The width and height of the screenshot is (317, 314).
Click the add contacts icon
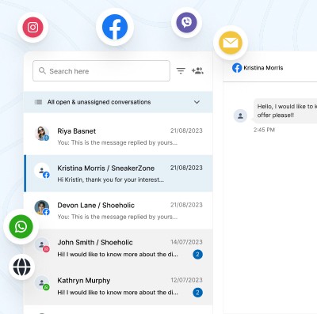197,70
